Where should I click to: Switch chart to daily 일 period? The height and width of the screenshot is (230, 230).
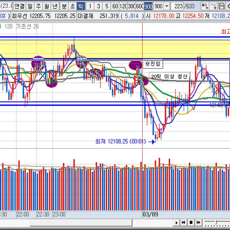(30, 6)
